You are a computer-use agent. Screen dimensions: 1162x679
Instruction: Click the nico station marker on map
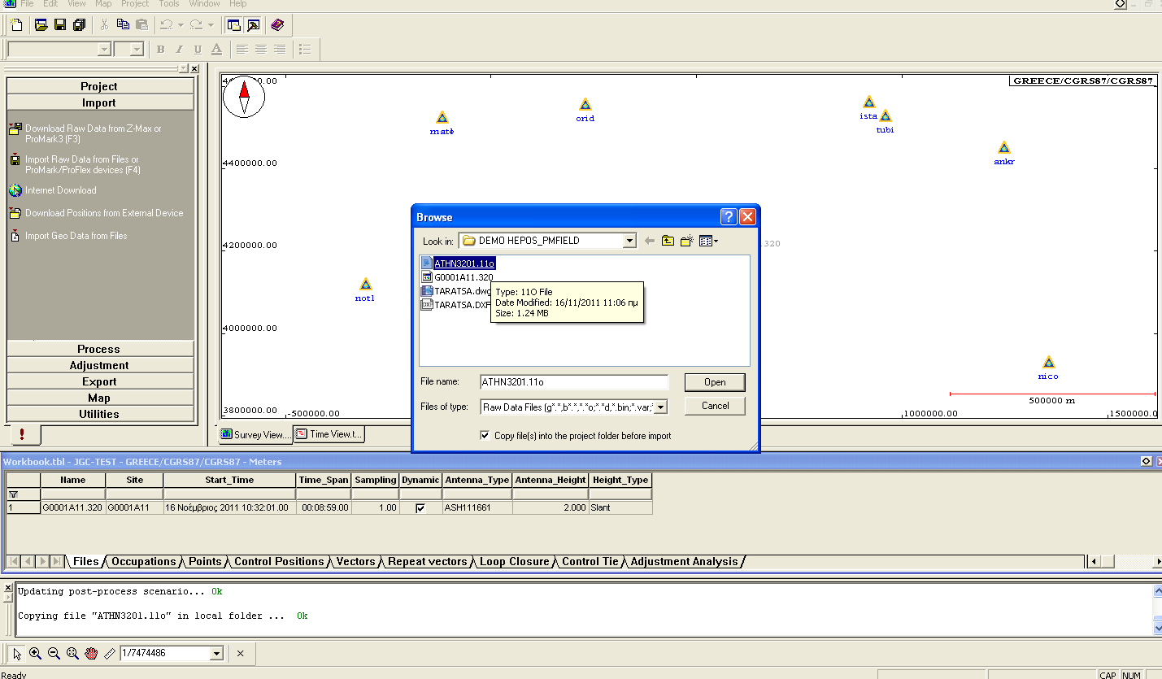1049,363
